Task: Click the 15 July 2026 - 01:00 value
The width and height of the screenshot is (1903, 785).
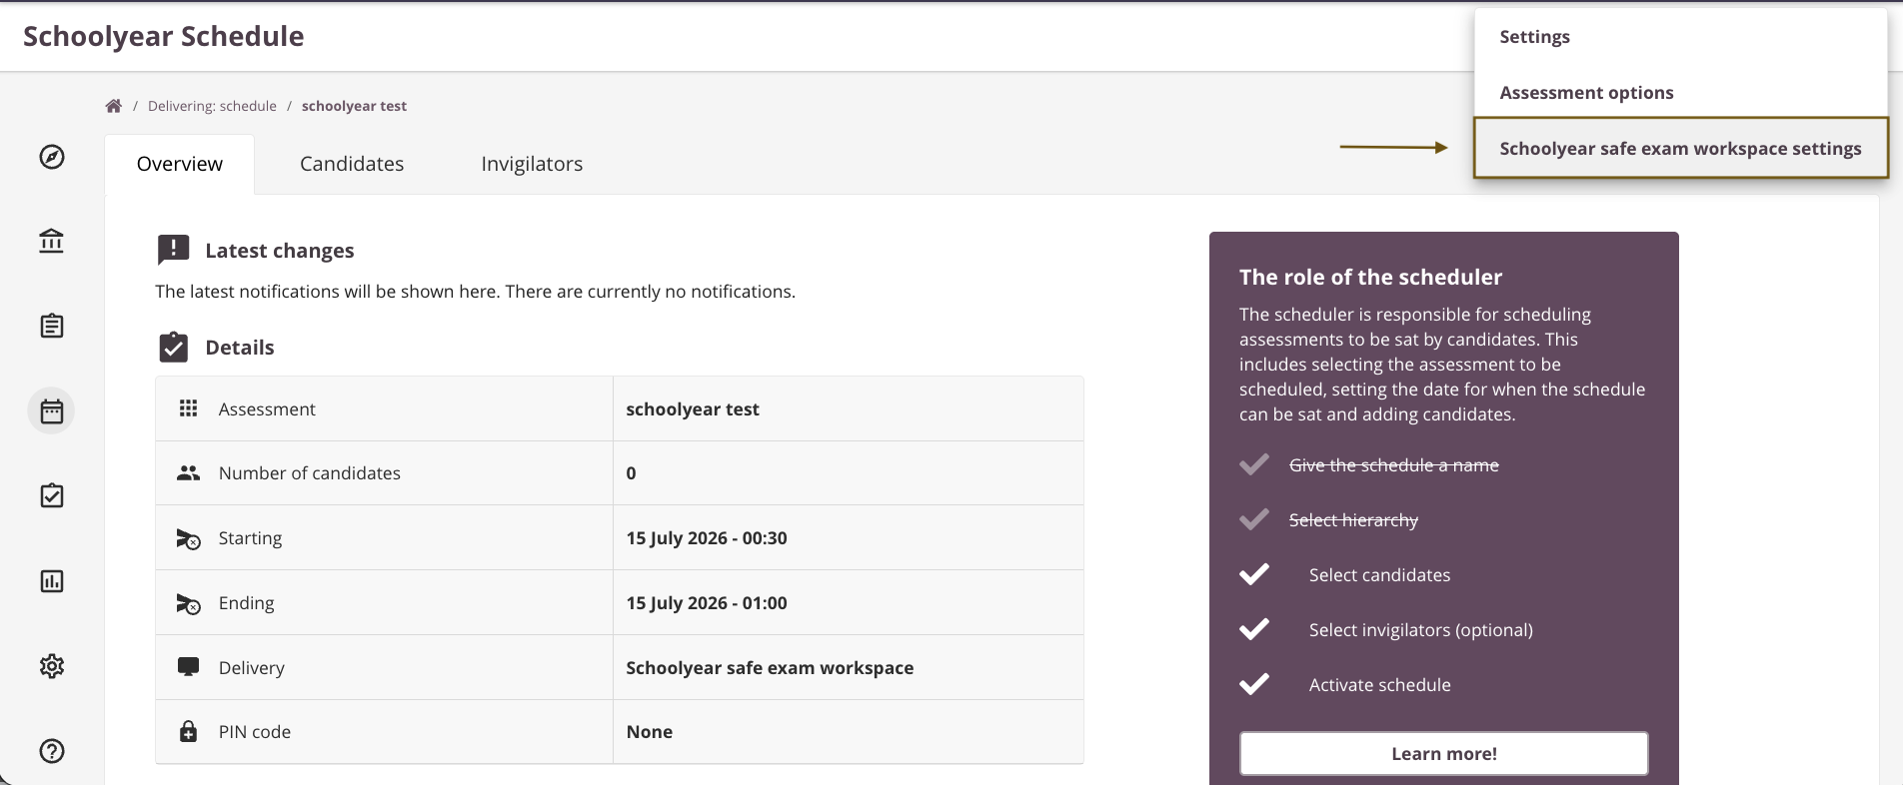Action: (707, 603)
